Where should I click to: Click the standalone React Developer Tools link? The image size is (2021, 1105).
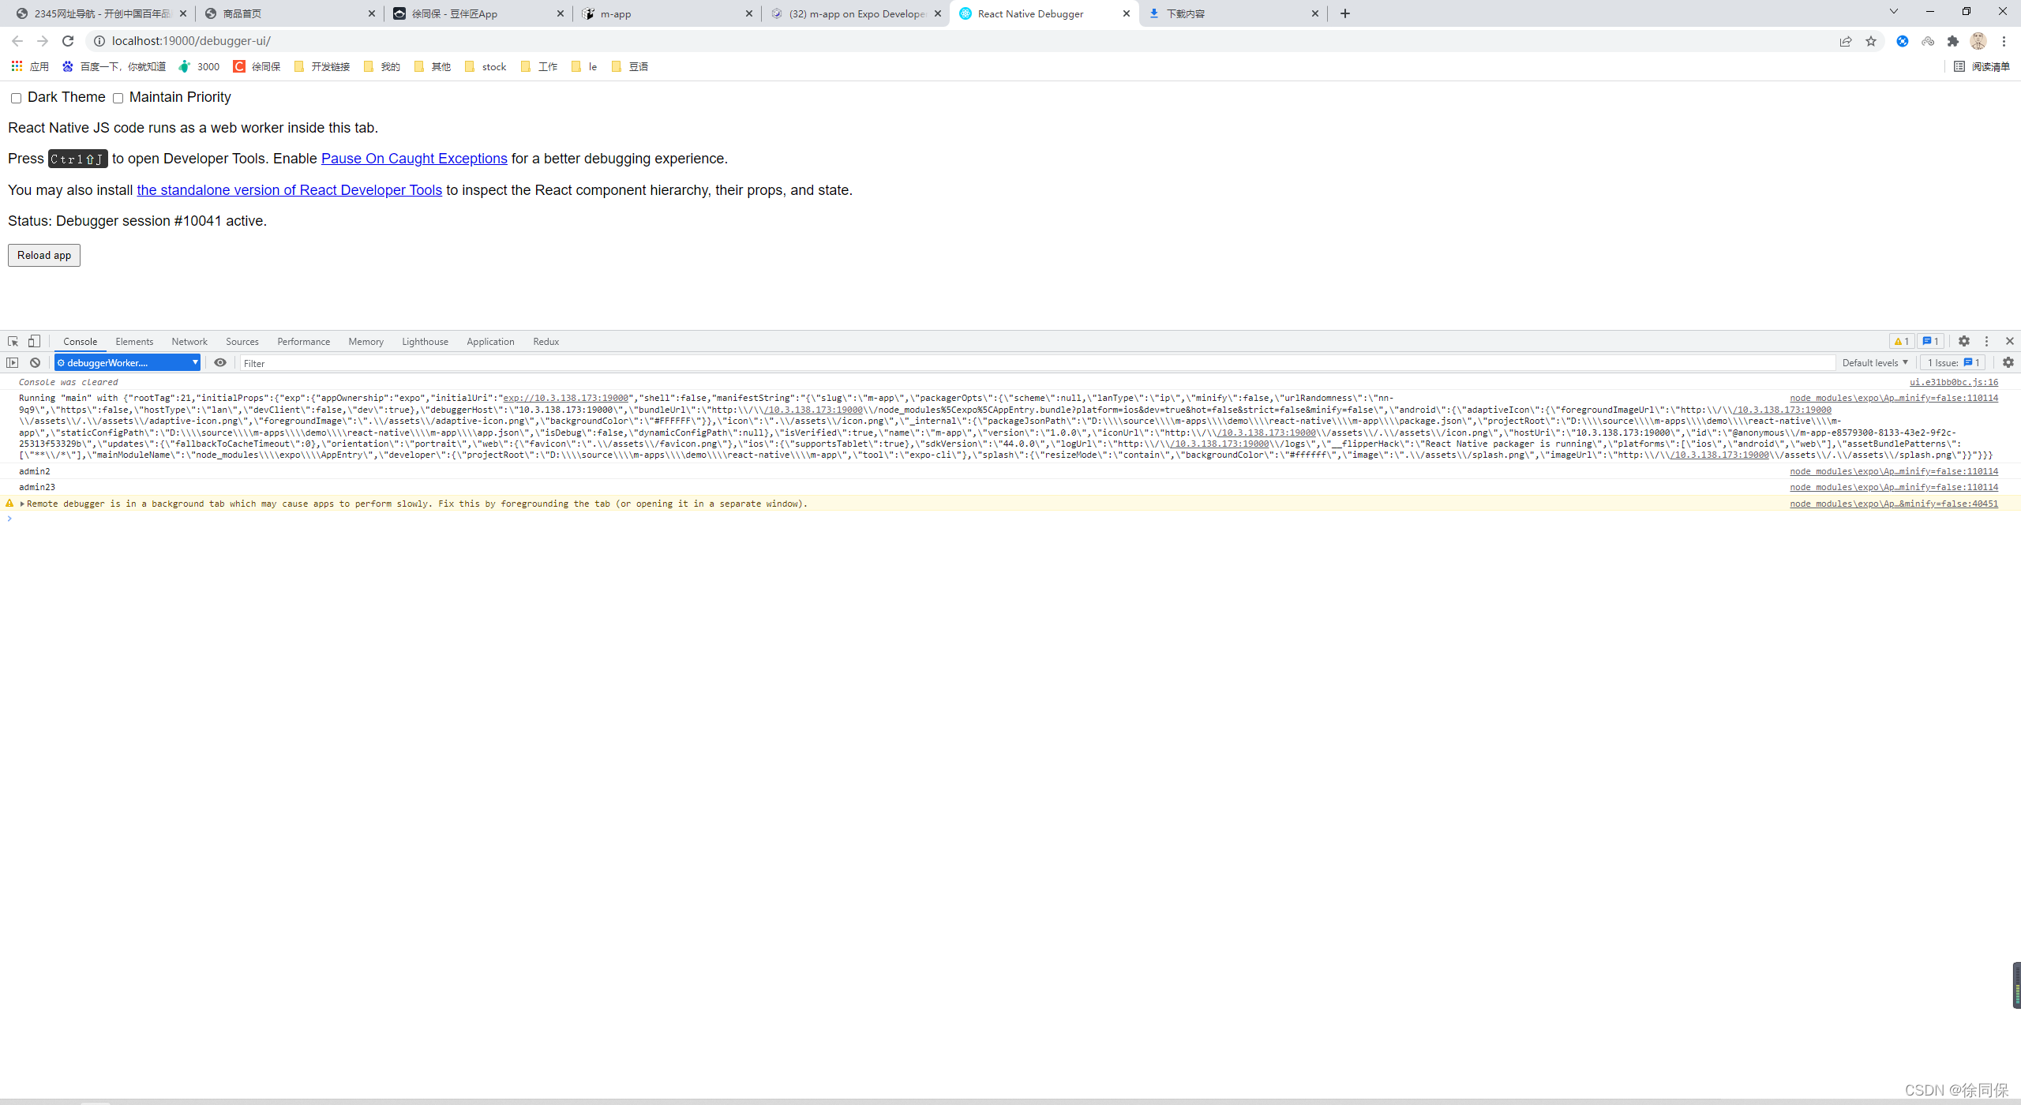pyautogui.click(x=290, y=190)
